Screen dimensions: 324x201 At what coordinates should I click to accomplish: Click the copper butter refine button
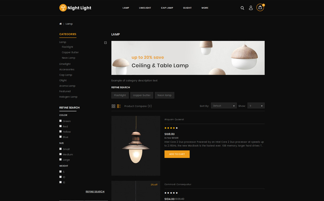point(142,95)
